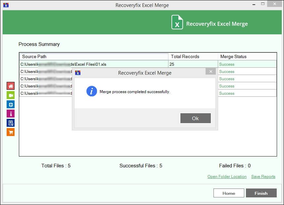Click the Failed Files : 0 summary text
The height and width of the screenshot is (205, 284).
pos(235,166)
